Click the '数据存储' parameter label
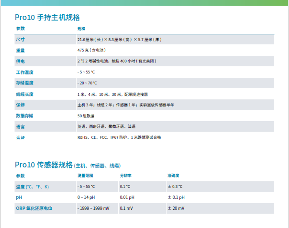The width and height of the screenshot is (289, 228). pyautogui.click(x=24, y=116)
